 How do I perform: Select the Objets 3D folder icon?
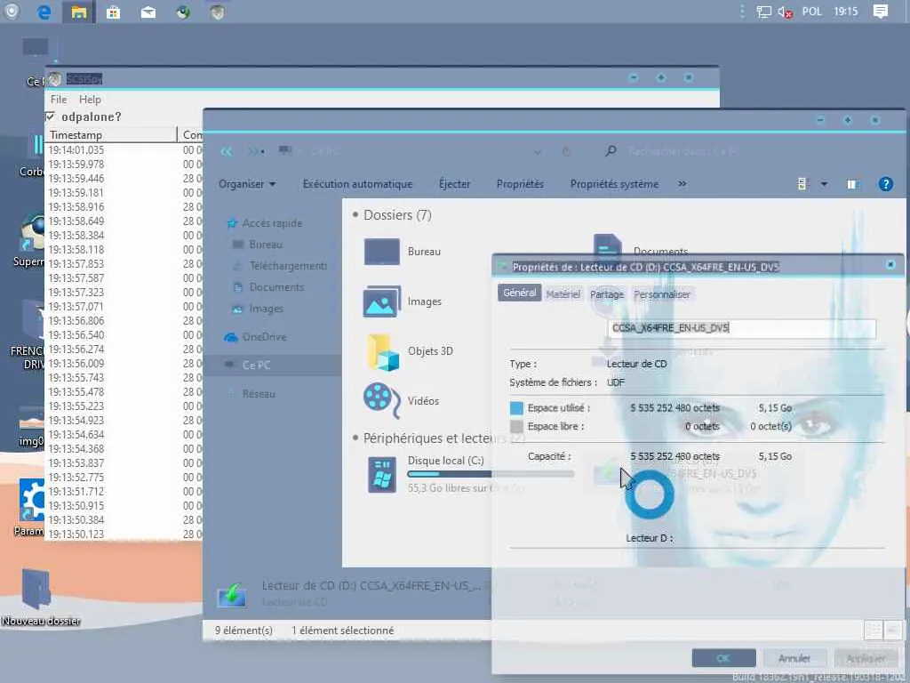(383, 351)
